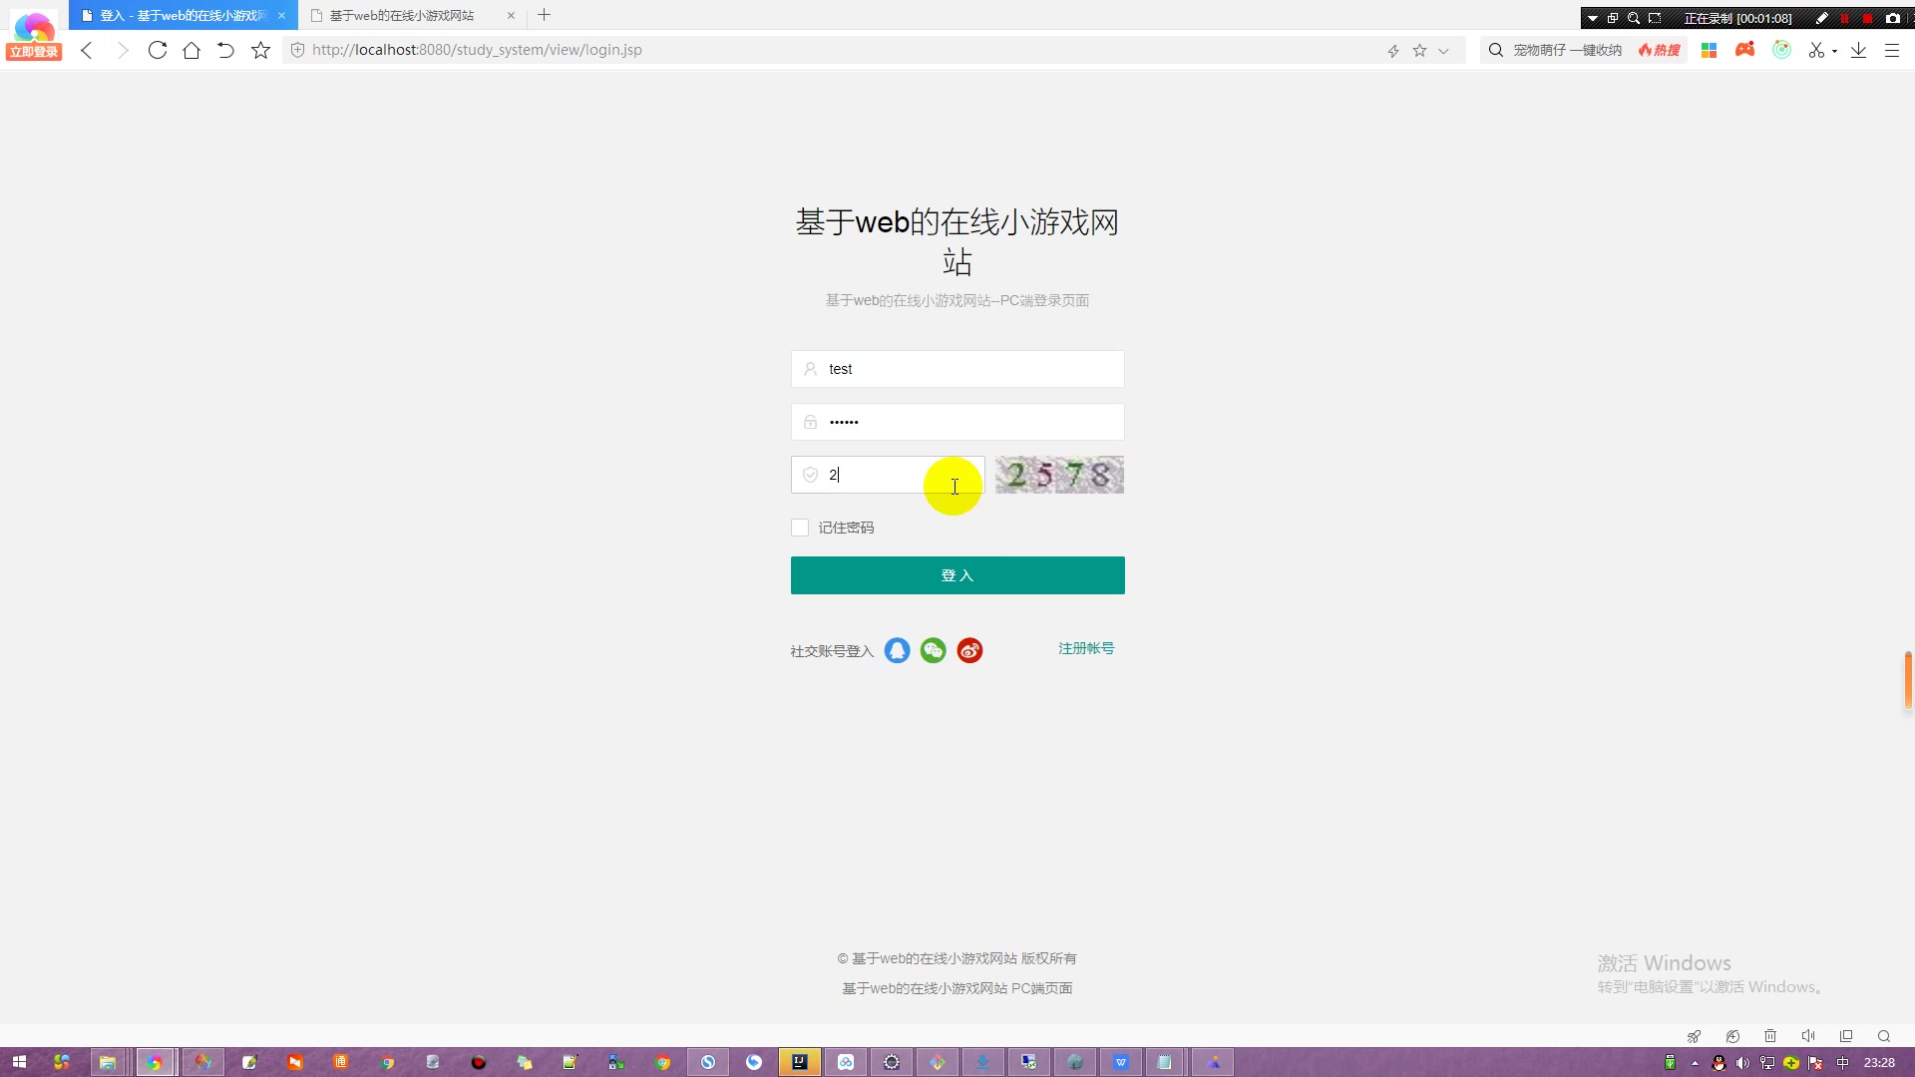This screenshot has height=1077, width=1915.
Task: Click the star icon inside address bar
Action: coord(1419,51)
